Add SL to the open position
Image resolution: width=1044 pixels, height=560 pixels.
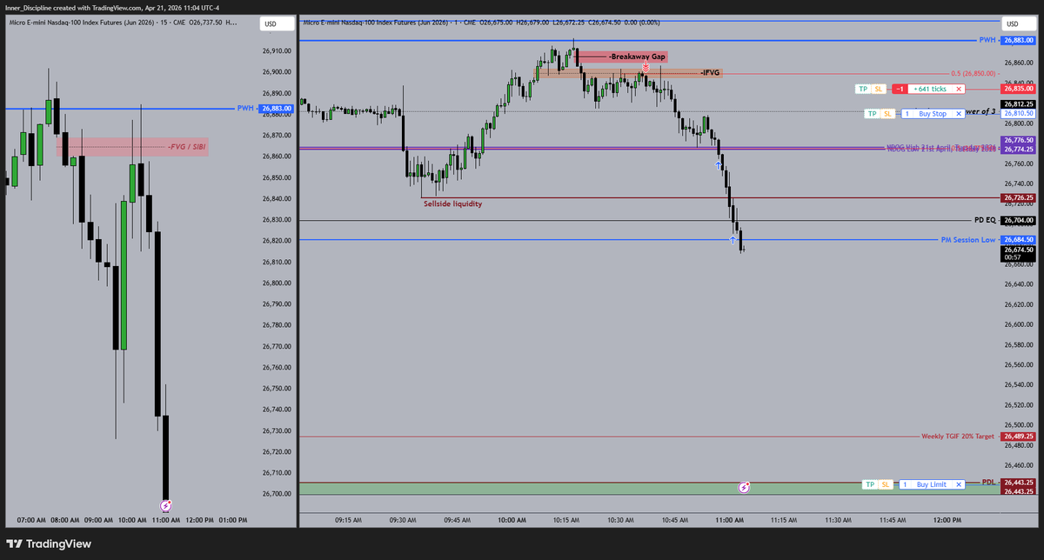point(878,89)
